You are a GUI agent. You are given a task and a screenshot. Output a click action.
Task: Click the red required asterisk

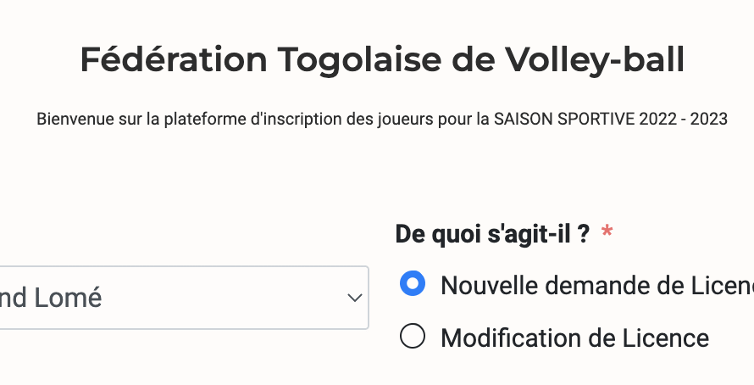point(607,233)
